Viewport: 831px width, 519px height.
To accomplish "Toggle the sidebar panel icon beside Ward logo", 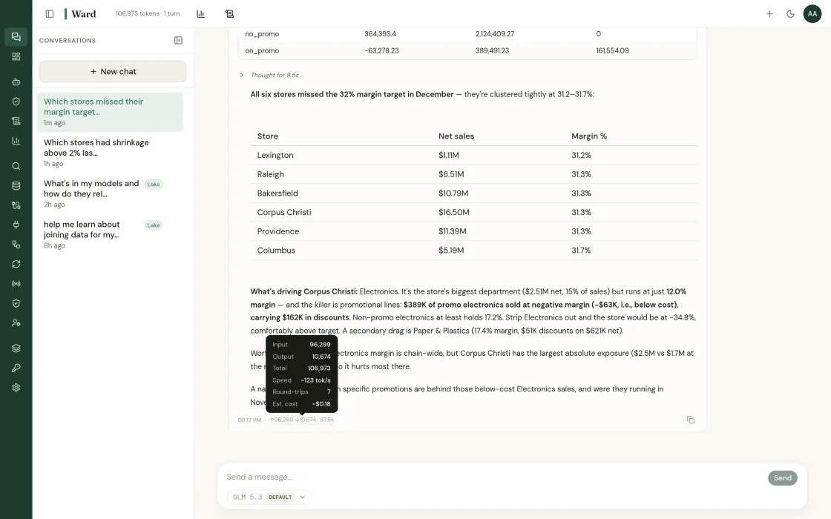I will 49,14.
